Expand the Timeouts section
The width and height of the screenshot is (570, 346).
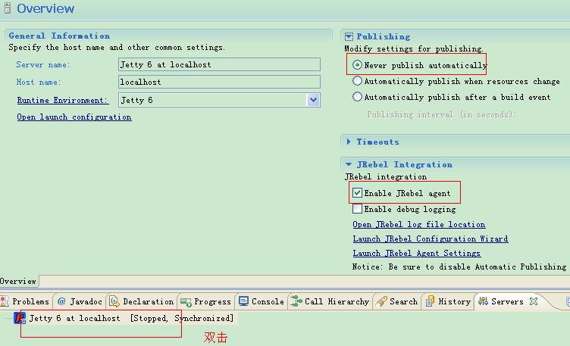(x=349, y=142)
